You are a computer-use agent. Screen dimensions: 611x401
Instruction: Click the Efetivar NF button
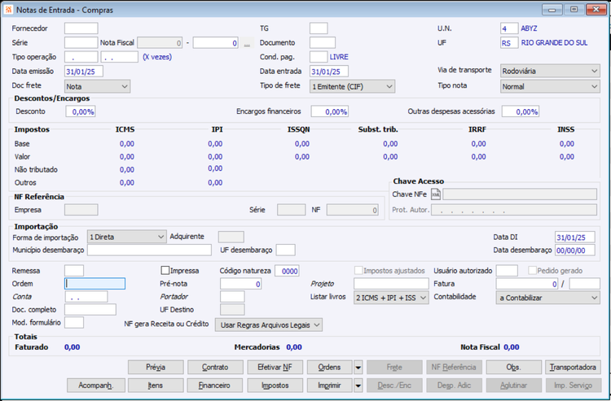tap(275, 367)
